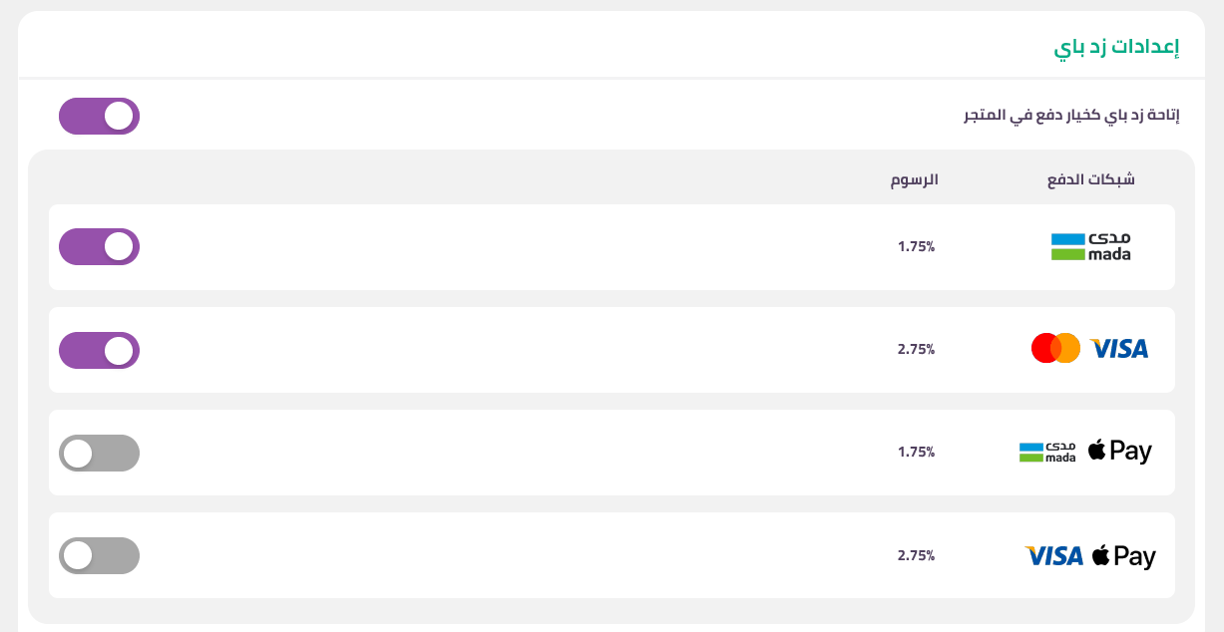Viewport: 1224px width, 632px height.
Task: Click the mada logo in first row
Action: [1091, 246]
